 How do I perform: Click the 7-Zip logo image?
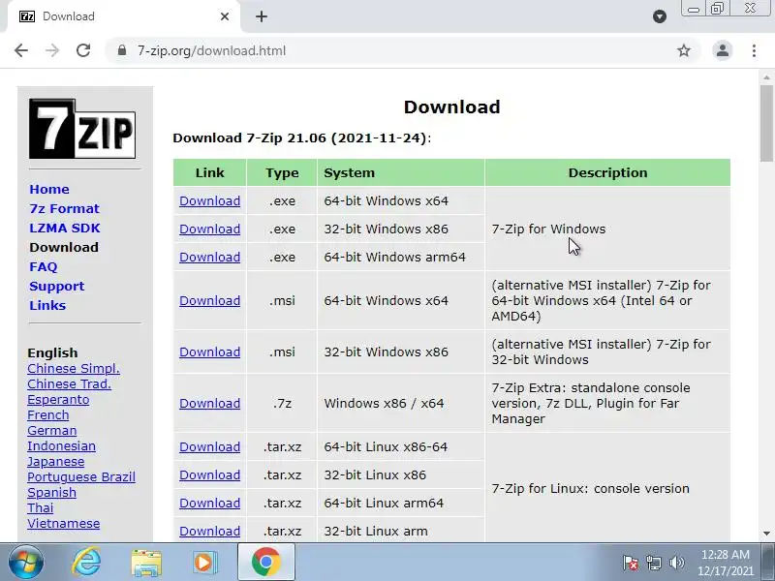[82, 129]
